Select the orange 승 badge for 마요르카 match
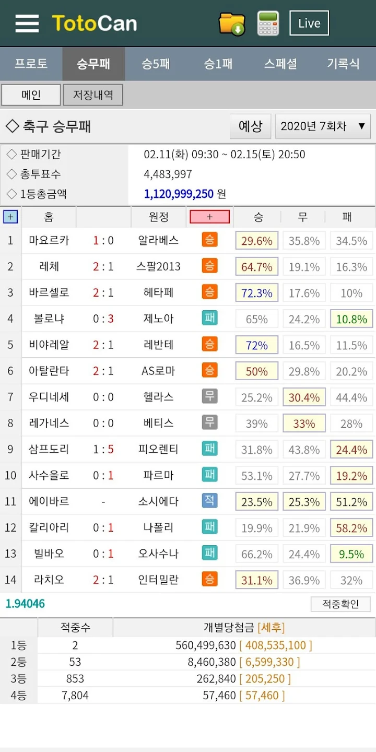 [x=210, y=240]
